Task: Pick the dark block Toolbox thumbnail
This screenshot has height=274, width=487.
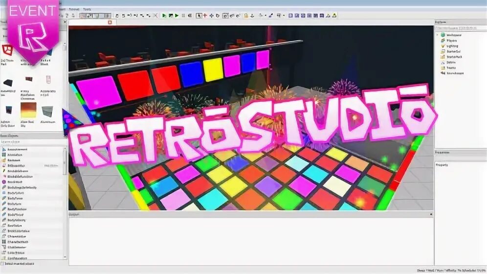Action: [x=8, y=83]
